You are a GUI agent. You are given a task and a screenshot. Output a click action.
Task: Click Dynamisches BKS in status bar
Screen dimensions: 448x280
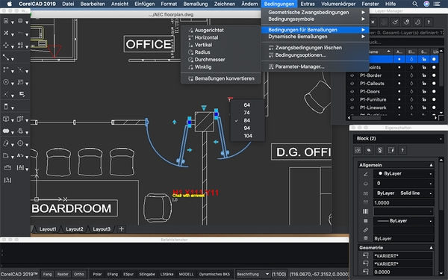(214, 274)
